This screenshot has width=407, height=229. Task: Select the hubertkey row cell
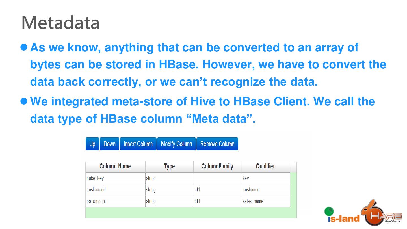point(115,178)
